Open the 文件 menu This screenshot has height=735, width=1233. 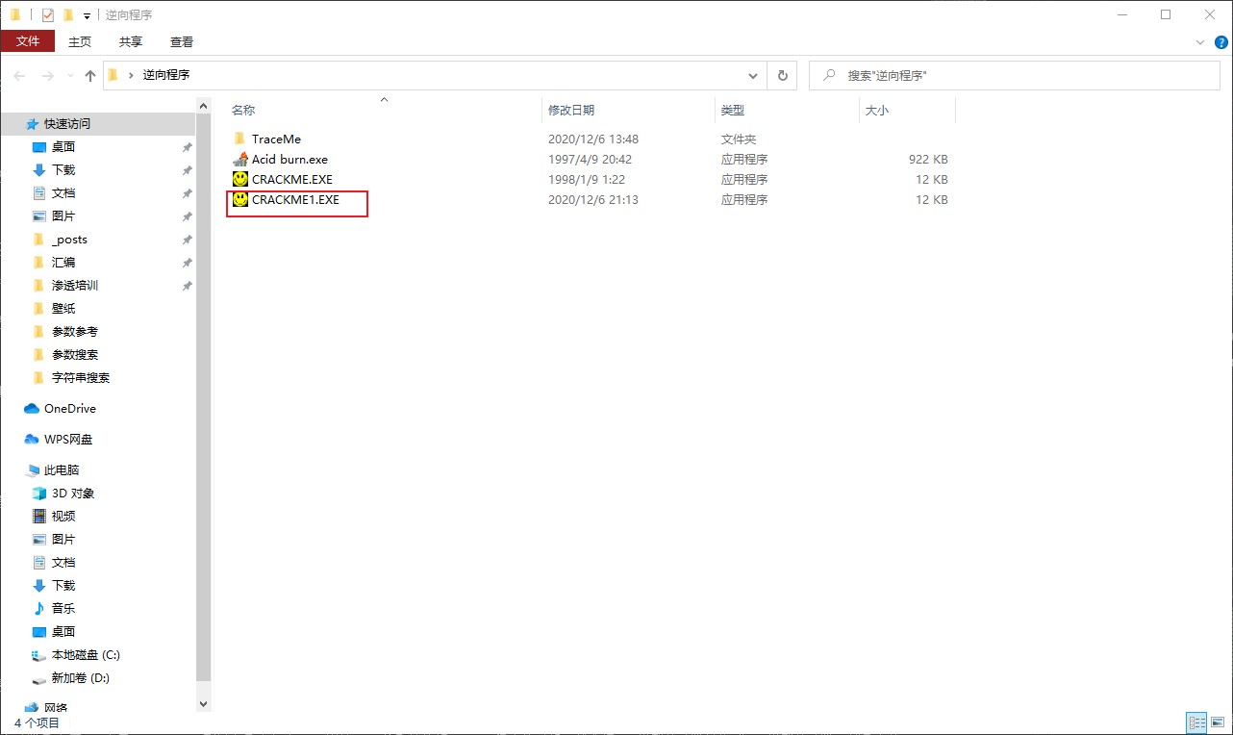(x=28, y=41)
